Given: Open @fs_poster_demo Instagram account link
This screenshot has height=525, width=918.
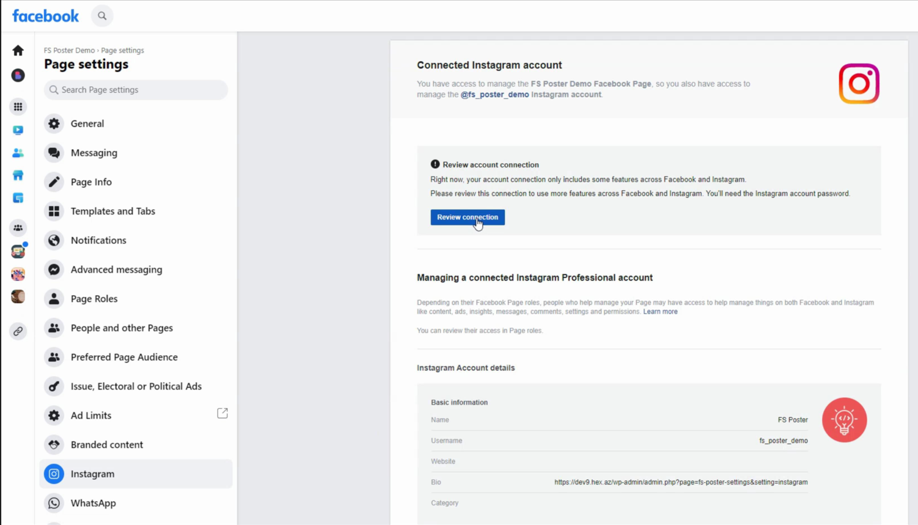Looking at the screenshot, I should tap(494, 95).
